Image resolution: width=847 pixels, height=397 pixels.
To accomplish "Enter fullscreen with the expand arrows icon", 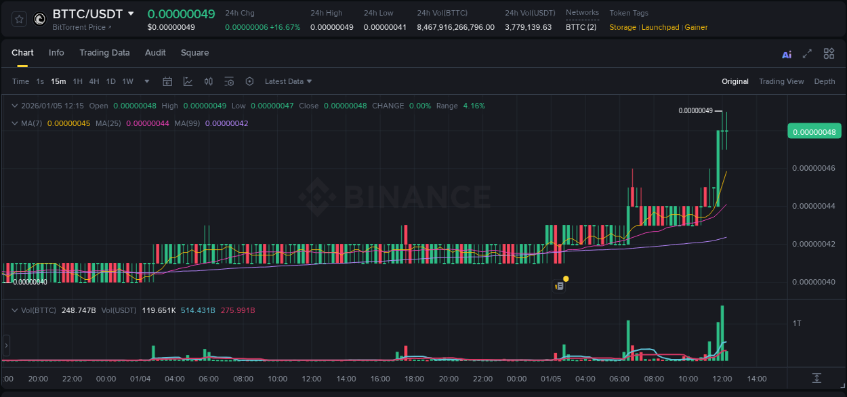I will point(807,53).
